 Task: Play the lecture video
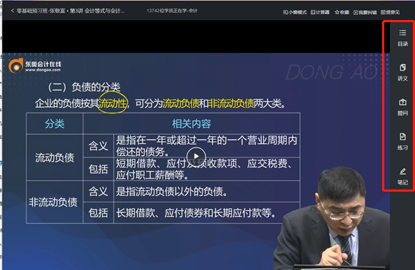click(x=196, y=157)
